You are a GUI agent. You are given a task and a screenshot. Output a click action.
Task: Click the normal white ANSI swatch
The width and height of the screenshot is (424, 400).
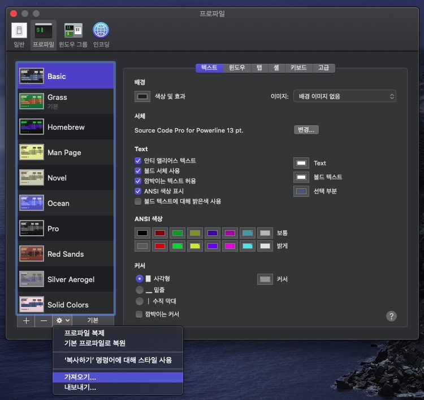click(x=265, y=233)
